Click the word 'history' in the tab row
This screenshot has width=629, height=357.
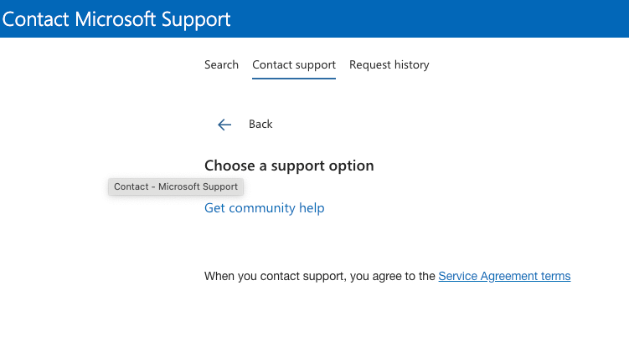(410, 64)
